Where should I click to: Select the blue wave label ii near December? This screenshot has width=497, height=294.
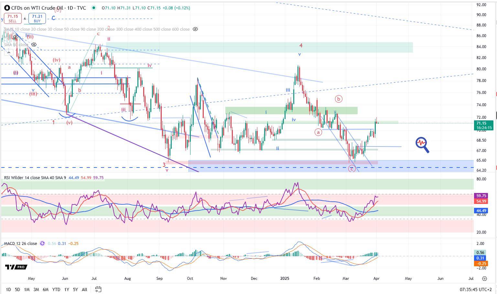coord(277,148)
